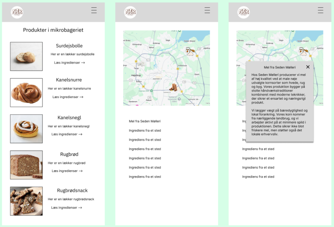Click 'Produkter i mikrobageriet' heading

click(x=53, y=30)
